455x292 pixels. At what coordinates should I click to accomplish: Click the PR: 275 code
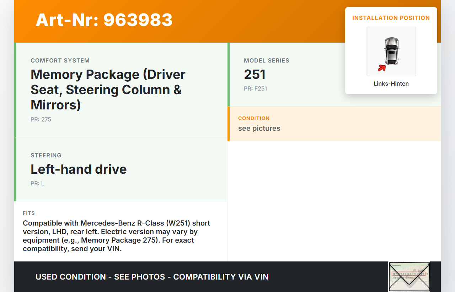pyautogui.click(x=41, y=119)
